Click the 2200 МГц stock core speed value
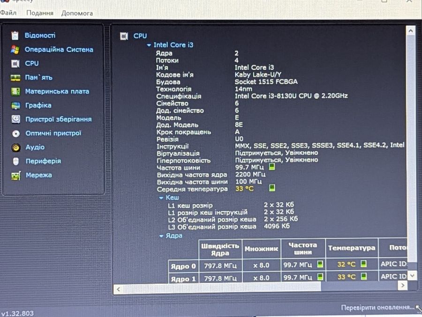 click(x=250, y=175)
